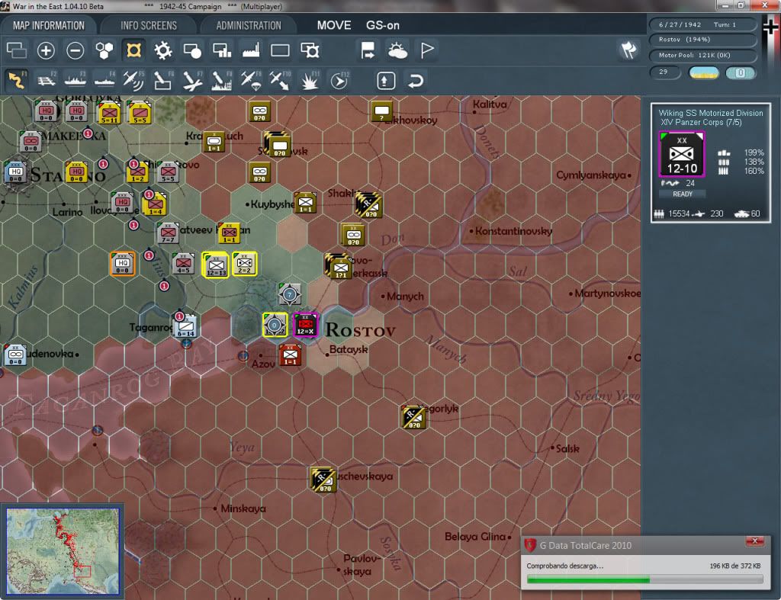Select the F6 Bomb Unit mode
The height and width of the screenshot is (600, 781).
(x=163, y=80)
